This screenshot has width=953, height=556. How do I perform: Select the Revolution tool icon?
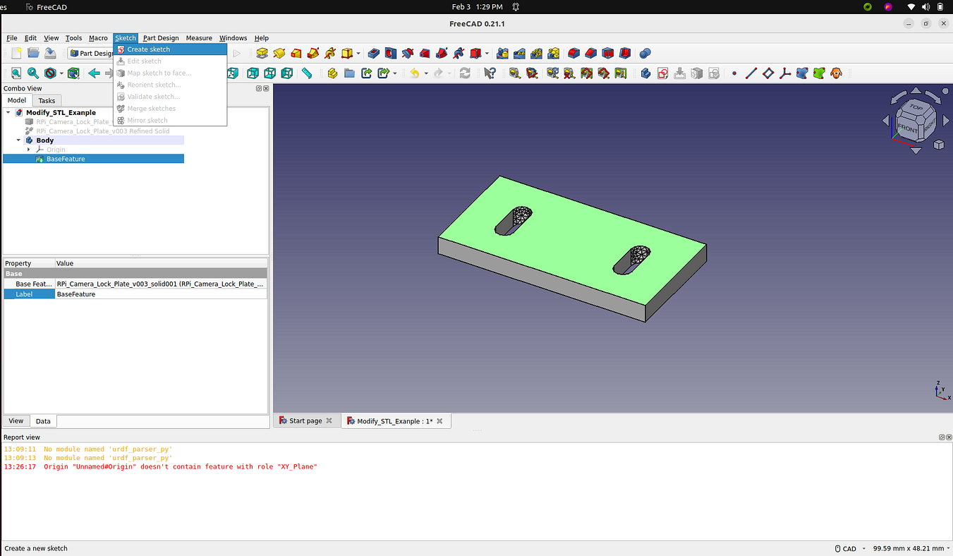[x=279, y=53]
